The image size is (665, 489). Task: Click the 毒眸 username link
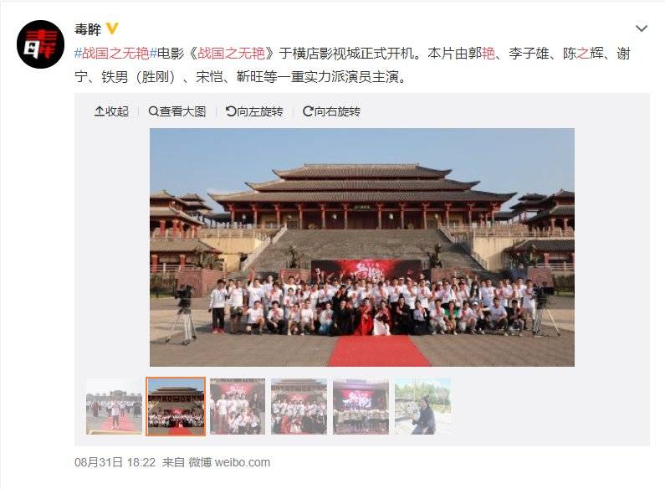click(88, 29)
